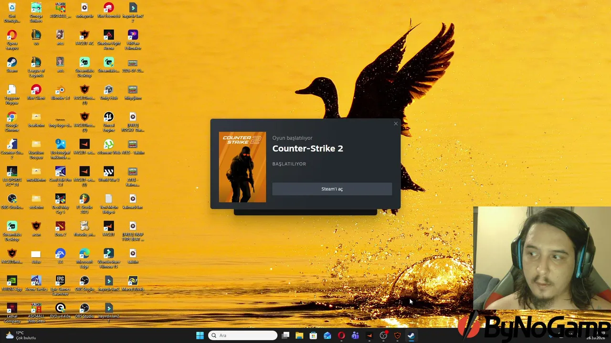Select the Yeni Metin Belgesi file
The width and height of the screenshot is (611, 343).
[x=109, y=204]
